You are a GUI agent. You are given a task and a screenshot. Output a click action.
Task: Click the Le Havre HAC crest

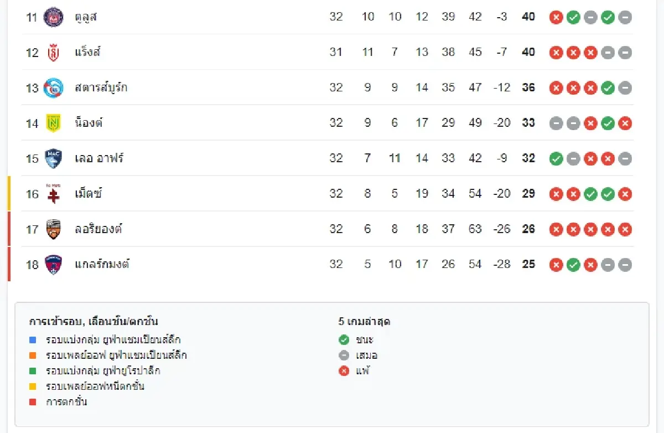(x=53, y=158)
